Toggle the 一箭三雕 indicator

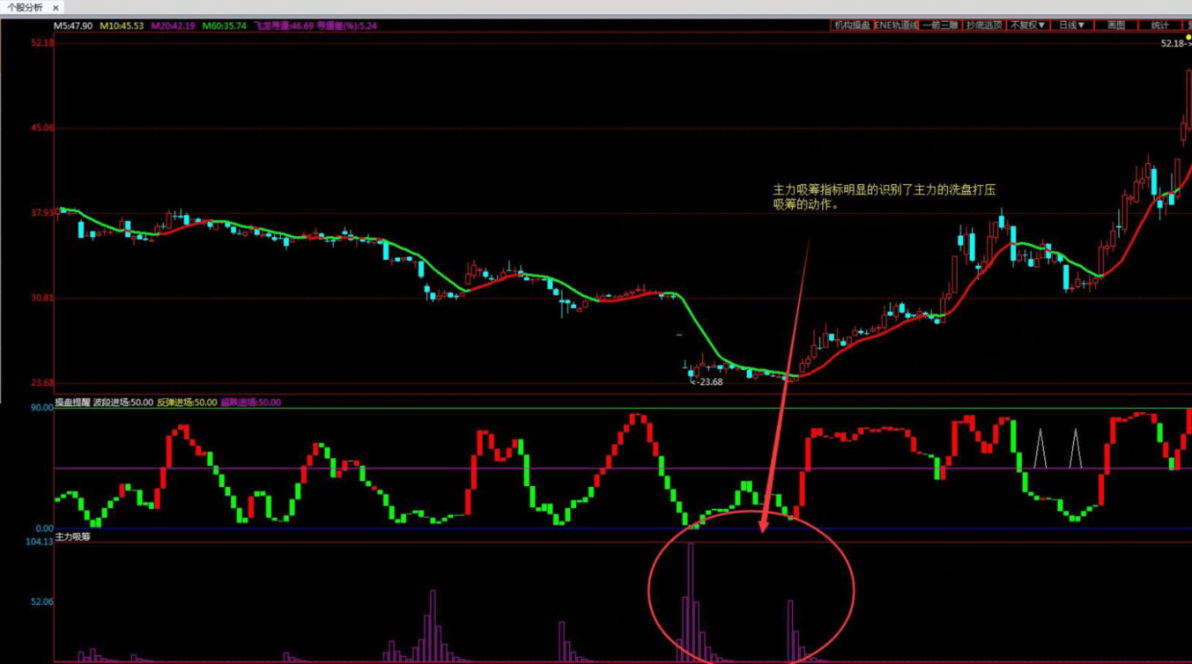(940, 26)
